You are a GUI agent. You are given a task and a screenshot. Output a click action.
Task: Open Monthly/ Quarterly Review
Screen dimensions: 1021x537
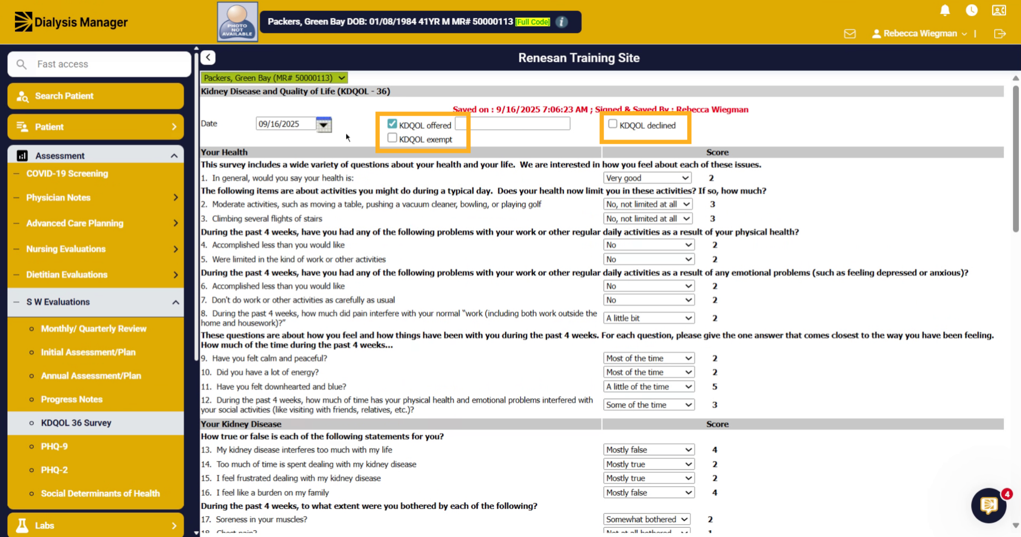pos(94,328)
